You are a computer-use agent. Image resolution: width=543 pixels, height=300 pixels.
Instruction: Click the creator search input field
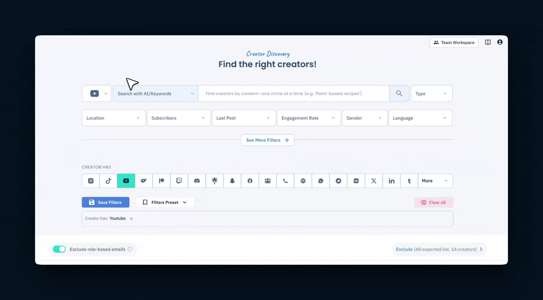pyautogui.click(x=293, y=94)
